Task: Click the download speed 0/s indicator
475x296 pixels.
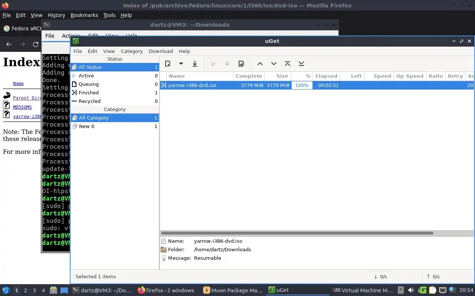Action: tap(380, 276)
